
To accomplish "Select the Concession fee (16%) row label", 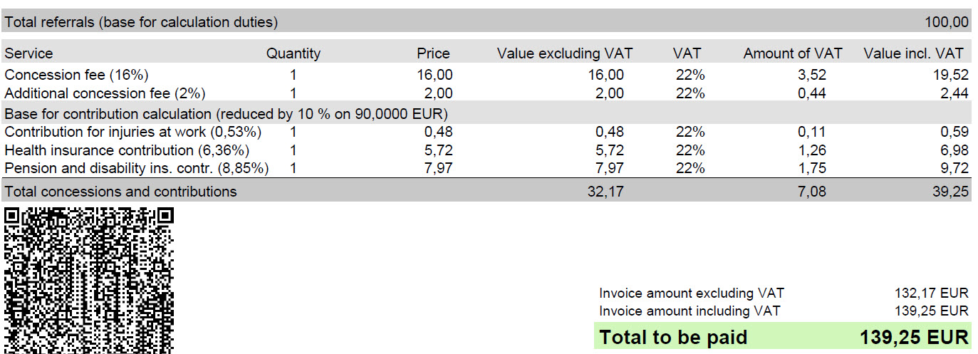I will pyautogui.click(x=76, y=75).
